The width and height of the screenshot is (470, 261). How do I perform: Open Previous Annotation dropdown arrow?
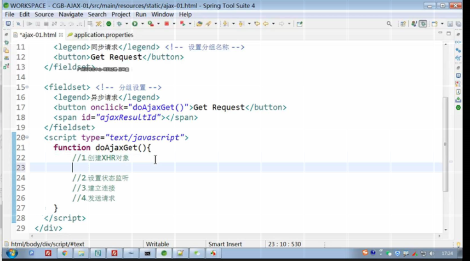point(249,23)
